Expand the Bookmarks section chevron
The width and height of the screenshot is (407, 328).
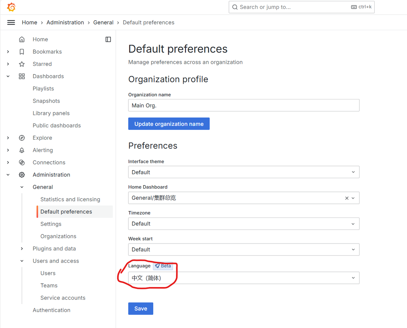[x=8, y=52]
